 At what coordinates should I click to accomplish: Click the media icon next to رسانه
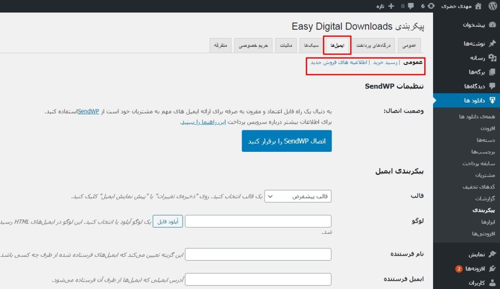[x=492, y=58]
